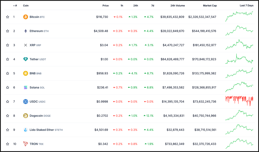Add Dogecoin to favorites via star
Screen dimensions: 259x152
(8, 116)
